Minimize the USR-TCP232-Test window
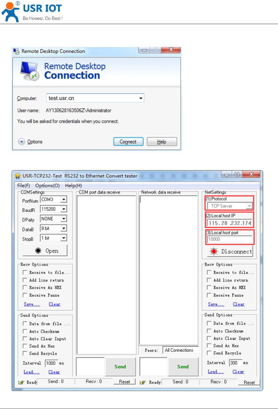The image size is (278, 409). coord(227,174)
